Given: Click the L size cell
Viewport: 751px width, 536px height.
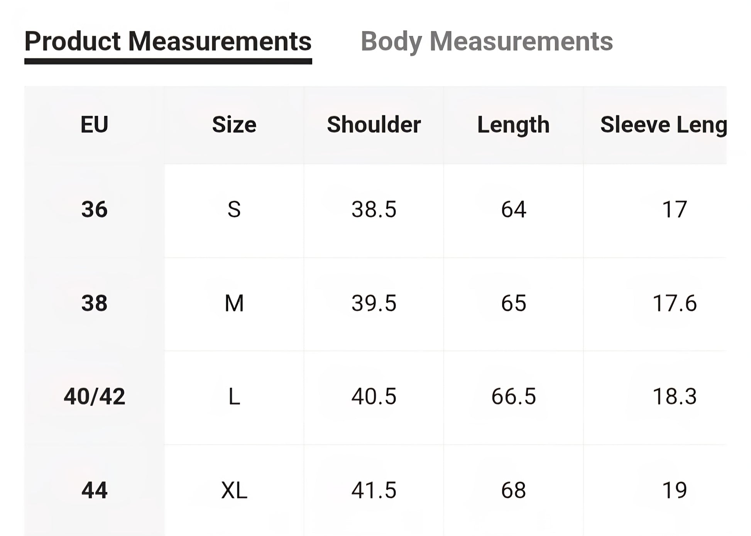Looking at the screenshot, I should (234, 397).
